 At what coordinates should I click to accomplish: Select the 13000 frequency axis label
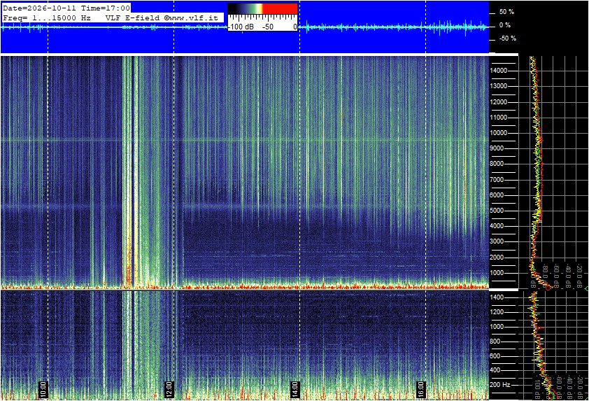click(x=499, y=86)
